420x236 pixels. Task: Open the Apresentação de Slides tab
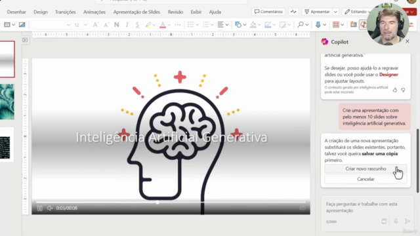coord(136,12)
